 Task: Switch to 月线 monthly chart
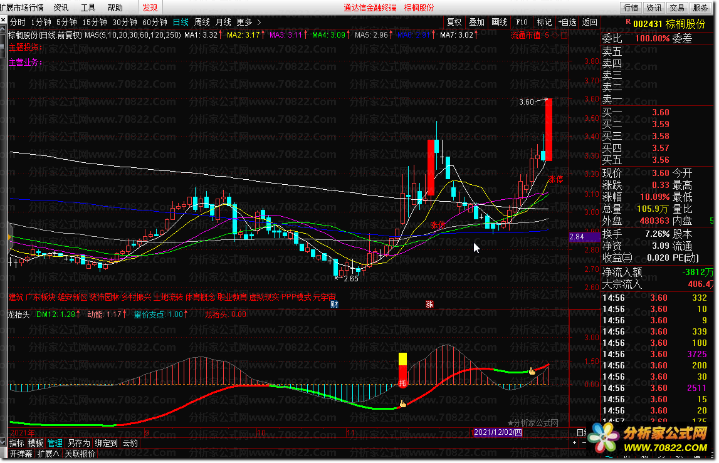click(x=223, y=22)
